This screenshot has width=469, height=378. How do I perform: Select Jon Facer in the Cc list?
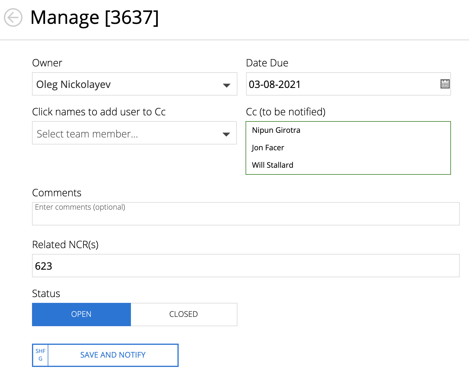[x=268, y=148]
